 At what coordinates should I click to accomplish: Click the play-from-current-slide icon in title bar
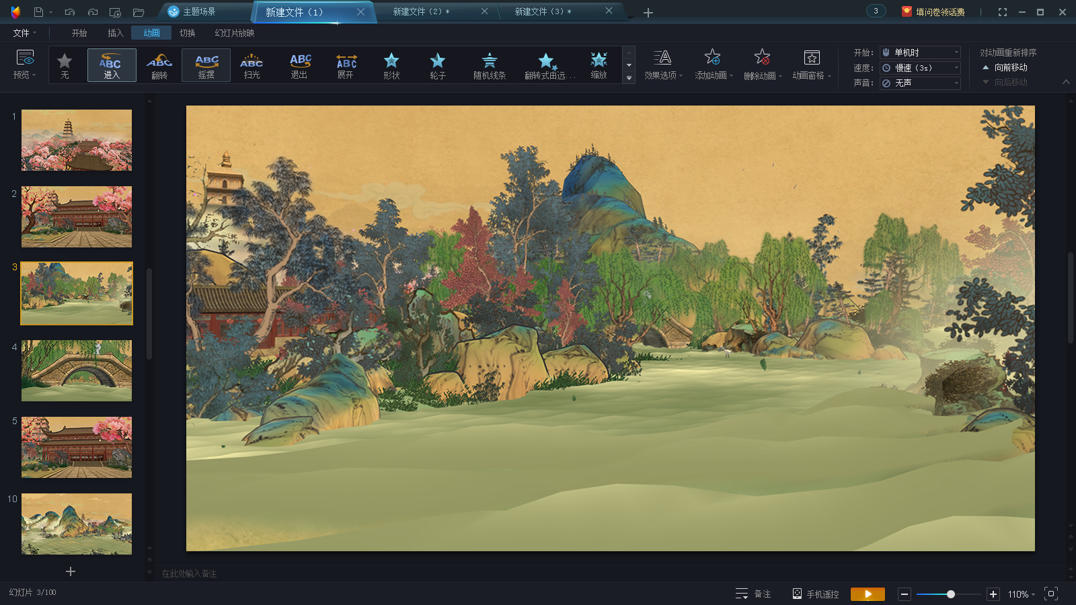pos(115,12)
